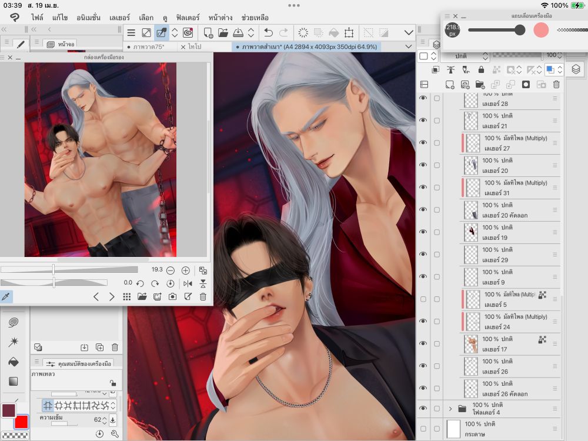This screenshot has height=441, width=588.
Task: Toggle visibility of เลเยอร์ 19
Action: point(423,232)
